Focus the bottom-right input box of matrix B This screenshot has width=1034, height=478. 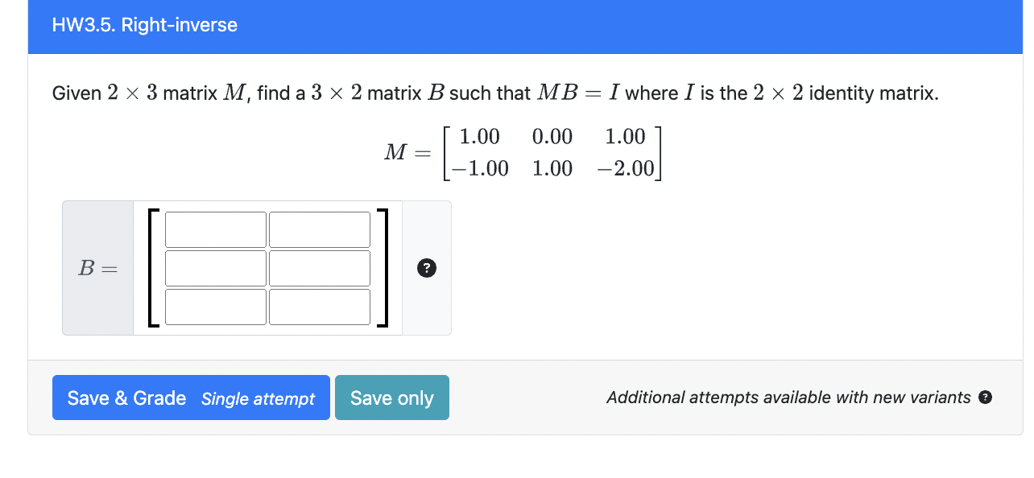(x=319, y=307)
